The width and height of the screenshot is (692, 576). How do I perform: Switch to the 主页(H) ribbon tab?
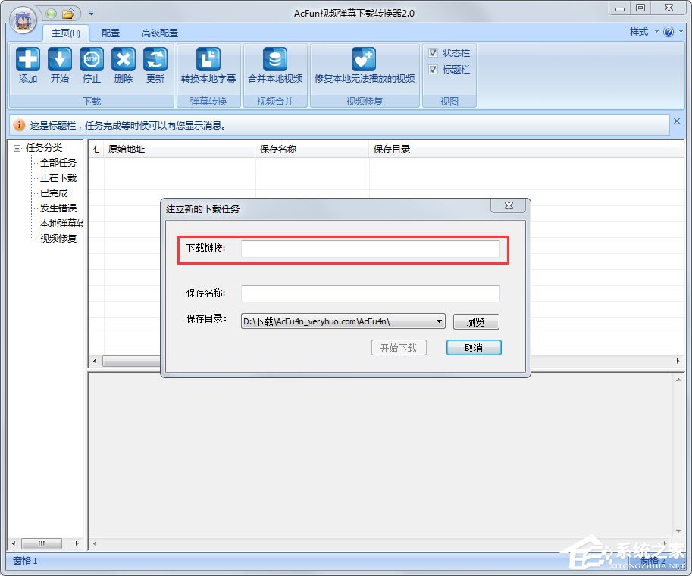click(66, 33)
